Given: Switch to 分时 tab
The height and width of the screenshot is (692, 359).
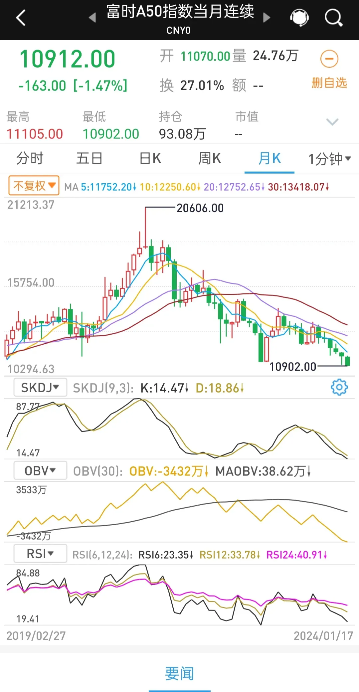Looking at the screenshot, I should pyautogui.click(x=30, y=158).
